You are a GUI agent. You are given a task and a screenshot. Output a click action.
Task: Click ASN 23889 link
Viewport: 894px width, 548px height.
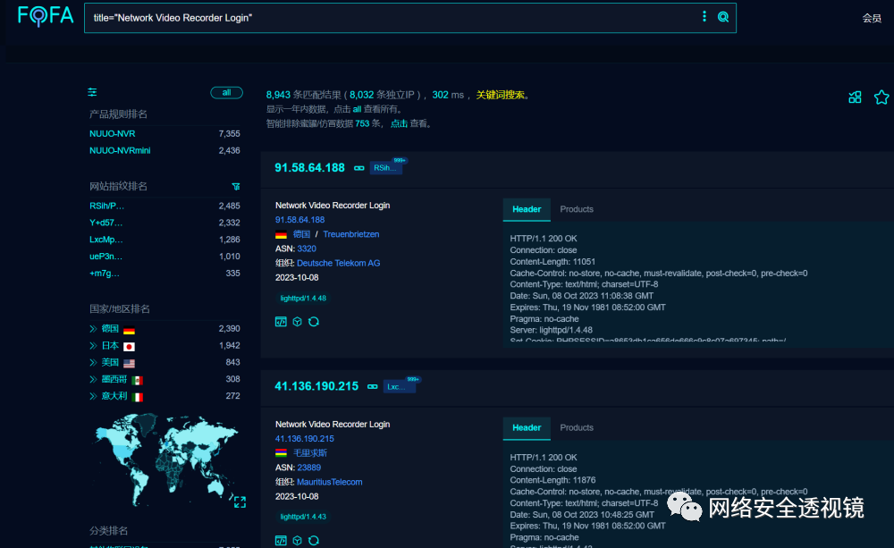pyautogui.click(x=309, y=468)
